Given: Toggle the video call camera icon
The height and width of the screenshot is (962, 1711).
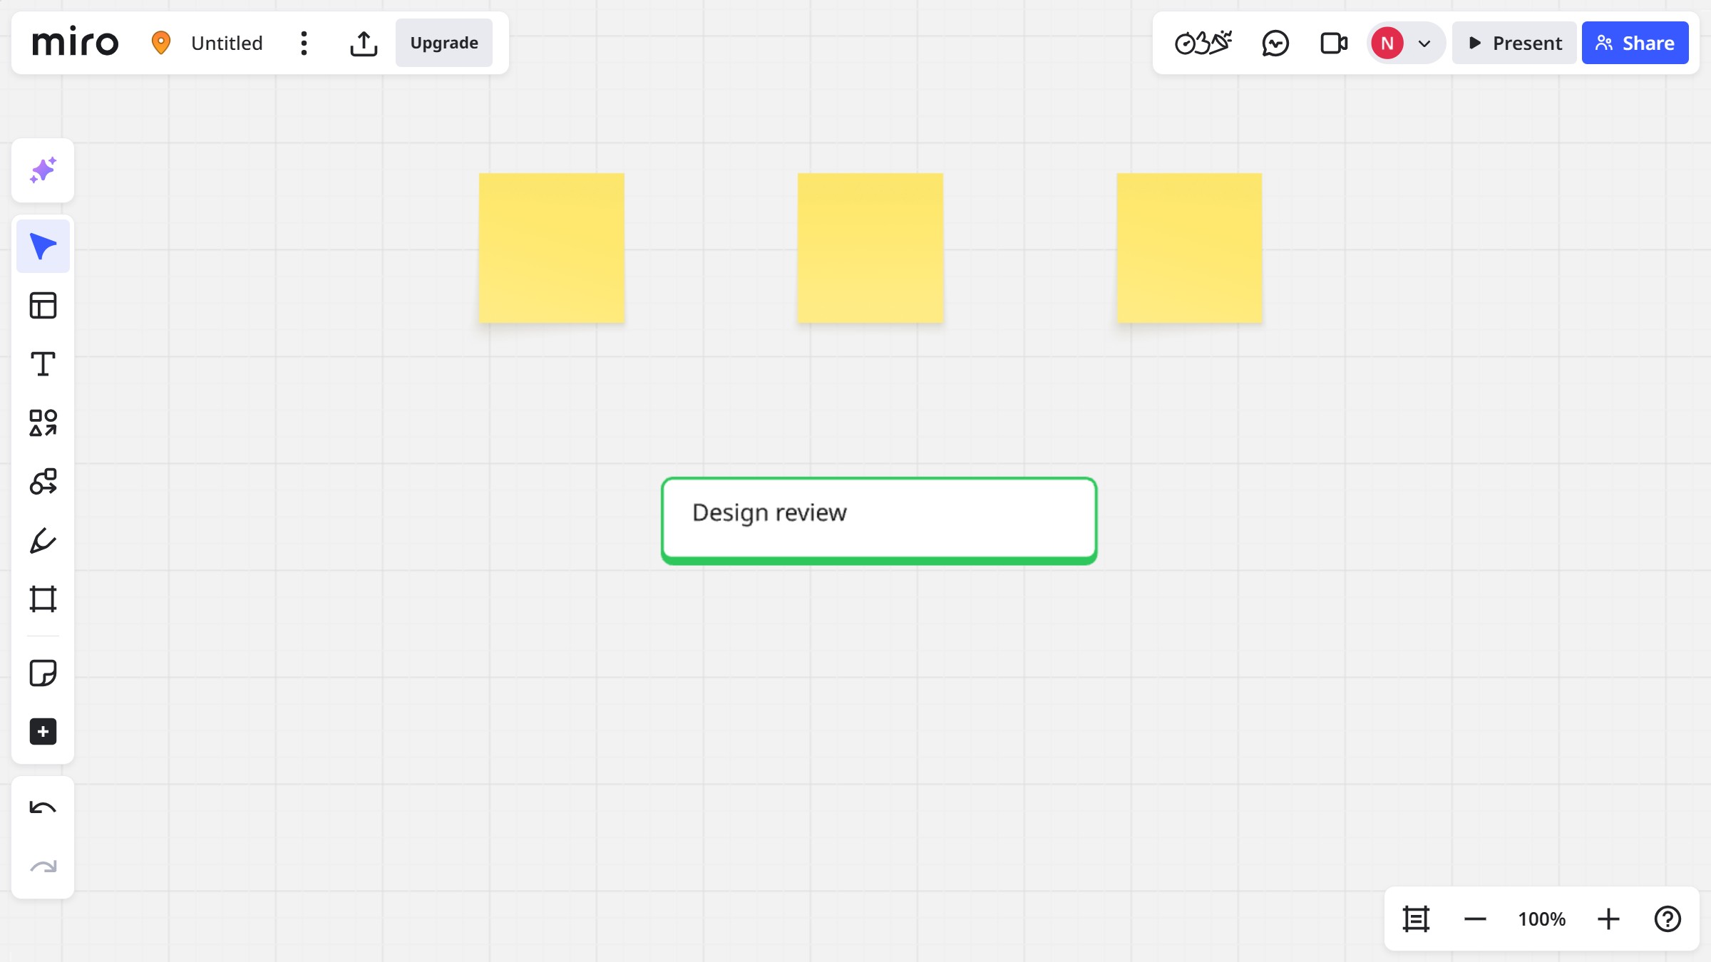Looking at the screenshot, I should coord(1333,43).
